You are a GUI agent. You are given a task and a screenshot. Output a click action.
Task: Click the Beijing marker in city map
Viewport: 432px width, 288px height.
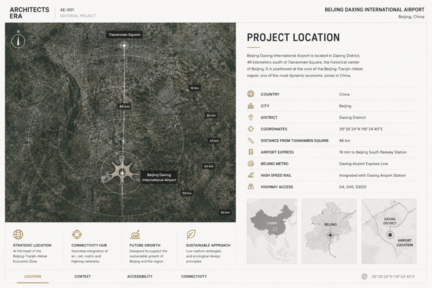[330, 235]
